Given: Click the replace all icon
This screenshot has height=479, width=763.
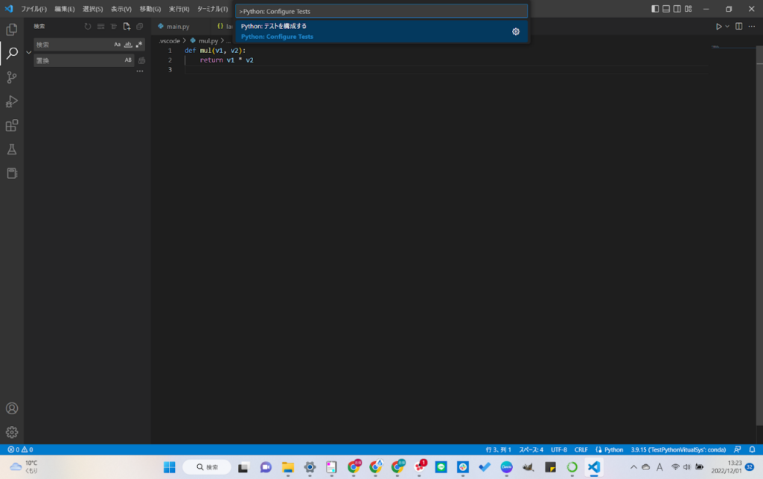Looking at the screenshot, I should (141, 60).
